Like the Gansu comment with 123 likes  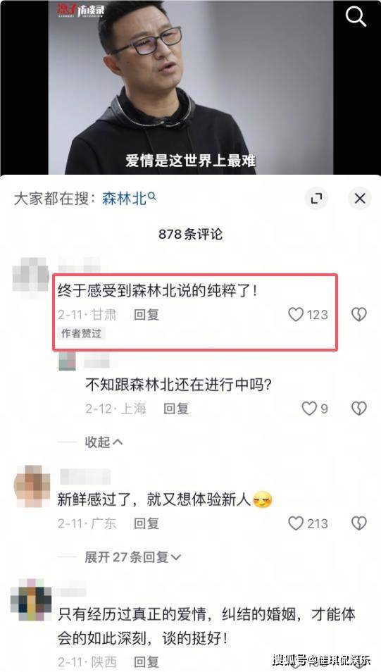308,315
